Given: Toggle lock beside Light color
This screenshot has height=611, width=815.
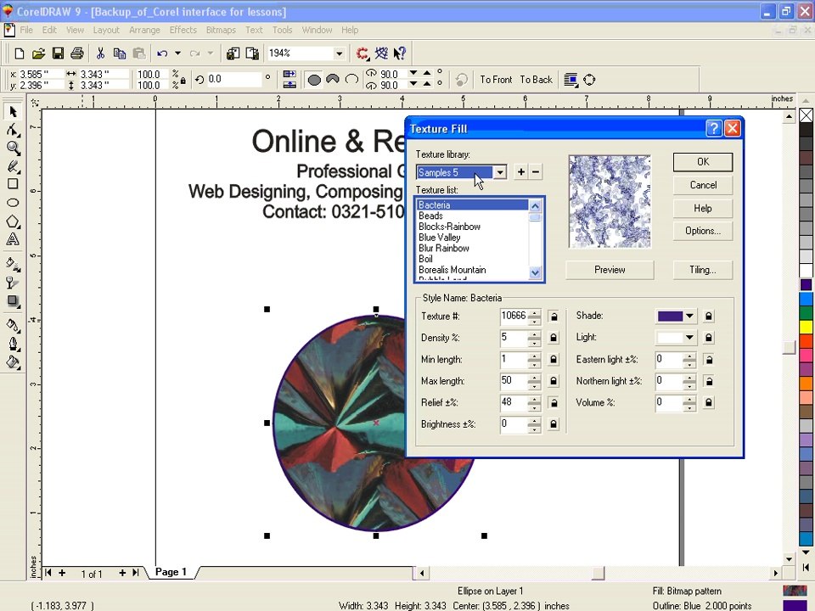Looking at the screenshot, I should coord(708,338).
